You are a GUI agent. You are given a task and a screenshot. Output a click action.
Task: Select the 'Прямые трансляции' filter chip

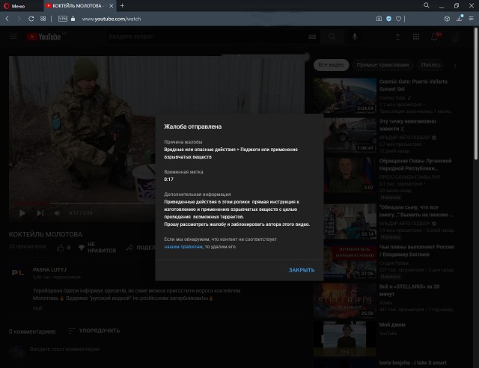[x=382, y=65]
